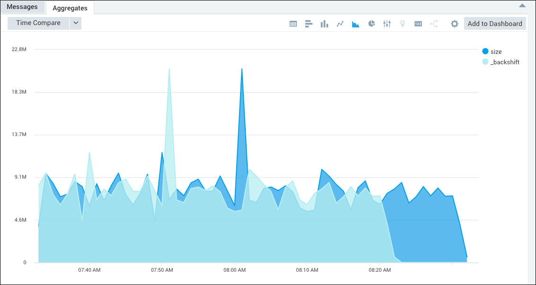
Task: Open the Time Compare dropdown arrow
Action: (75, 23)
